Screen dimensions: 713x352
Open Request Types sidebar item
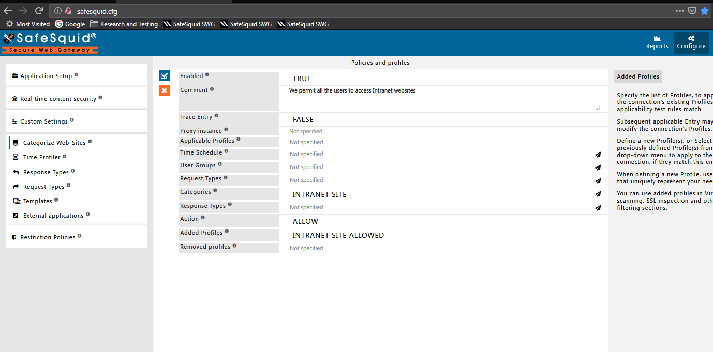pos(44,187)
